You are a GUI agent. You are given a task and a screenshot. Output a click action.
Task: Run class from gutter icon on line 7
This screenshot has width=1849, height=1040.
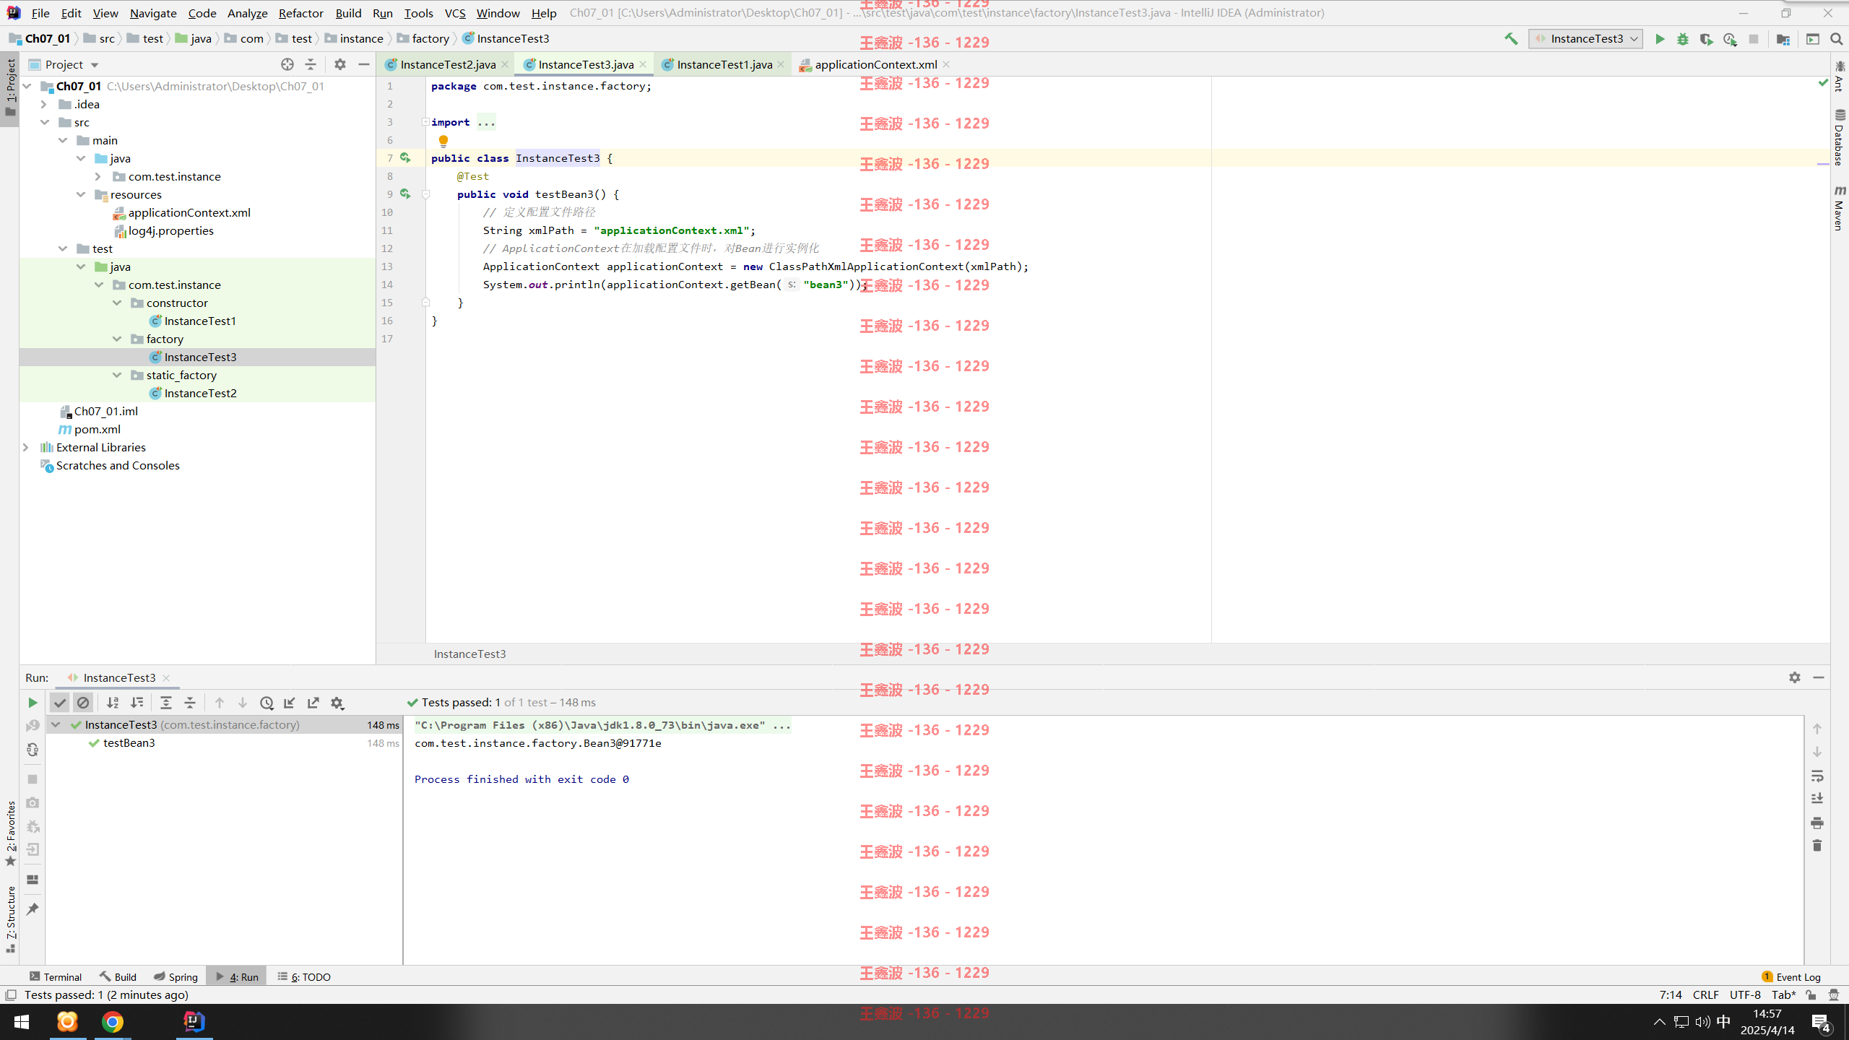(x=405, y=157)
